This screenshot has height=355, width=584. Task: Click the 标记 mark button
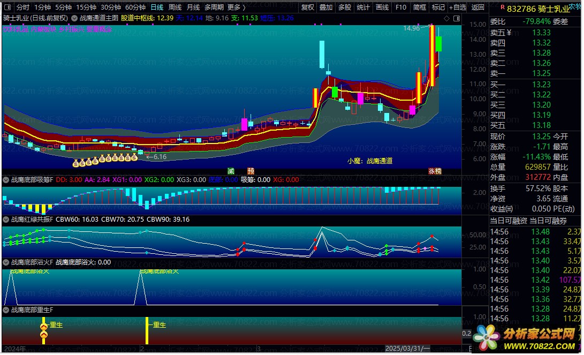(438, 7)
